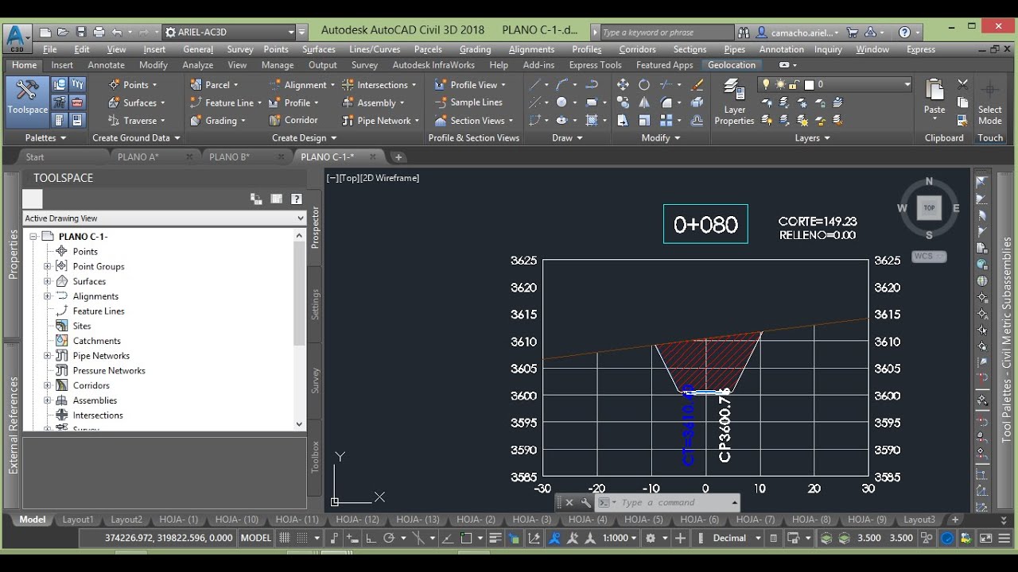This screenshot has width=1018, height=572.
Task: Click the Hatch tool in Draw panel
Action: (x=592, y=121)
